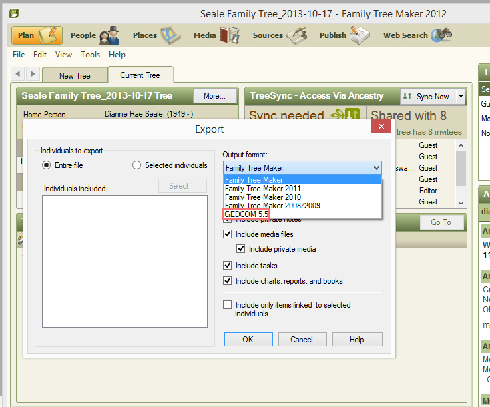Click the invitee list scrollbar thumb
The image size is (490, 407).
pyautogui.click(x=461, y=168)
